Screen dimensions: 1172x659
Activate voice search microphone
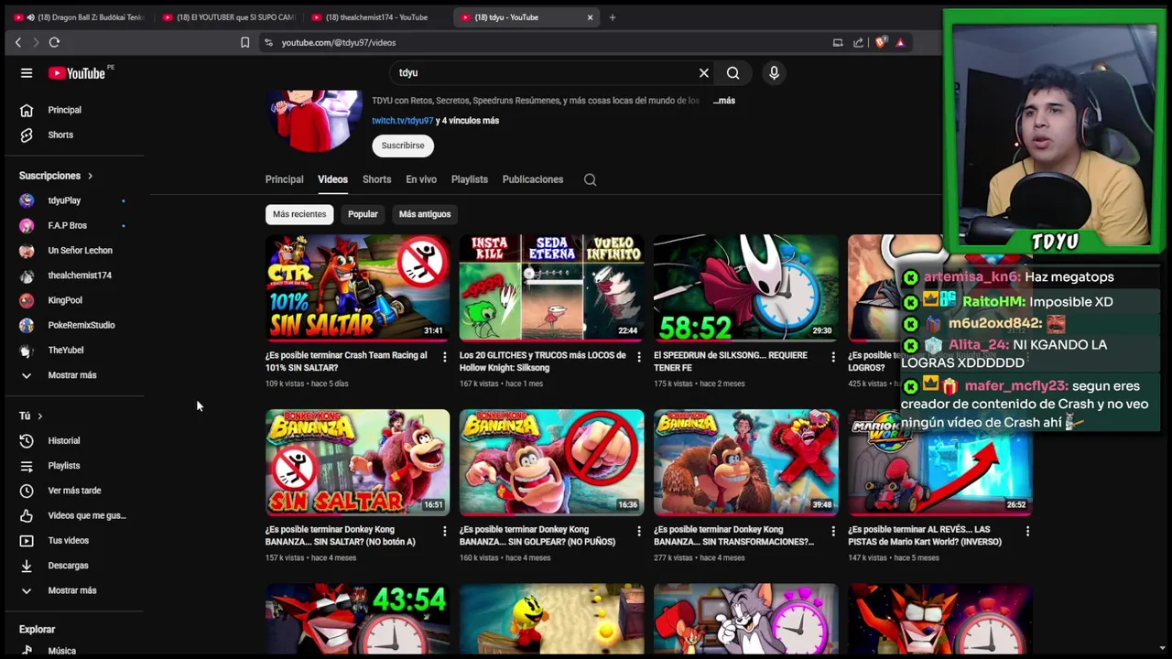point(774,73)
